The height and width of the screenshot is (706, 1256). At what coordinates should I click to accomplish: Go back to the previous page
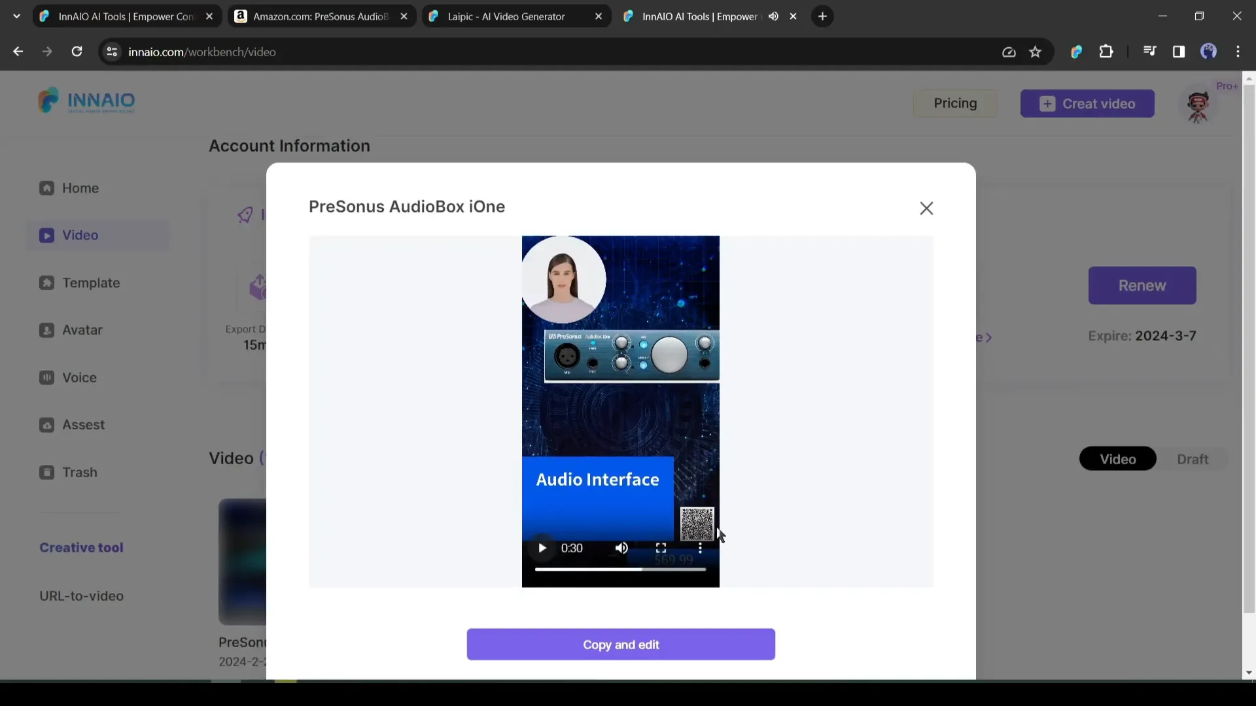click(18, 52)
